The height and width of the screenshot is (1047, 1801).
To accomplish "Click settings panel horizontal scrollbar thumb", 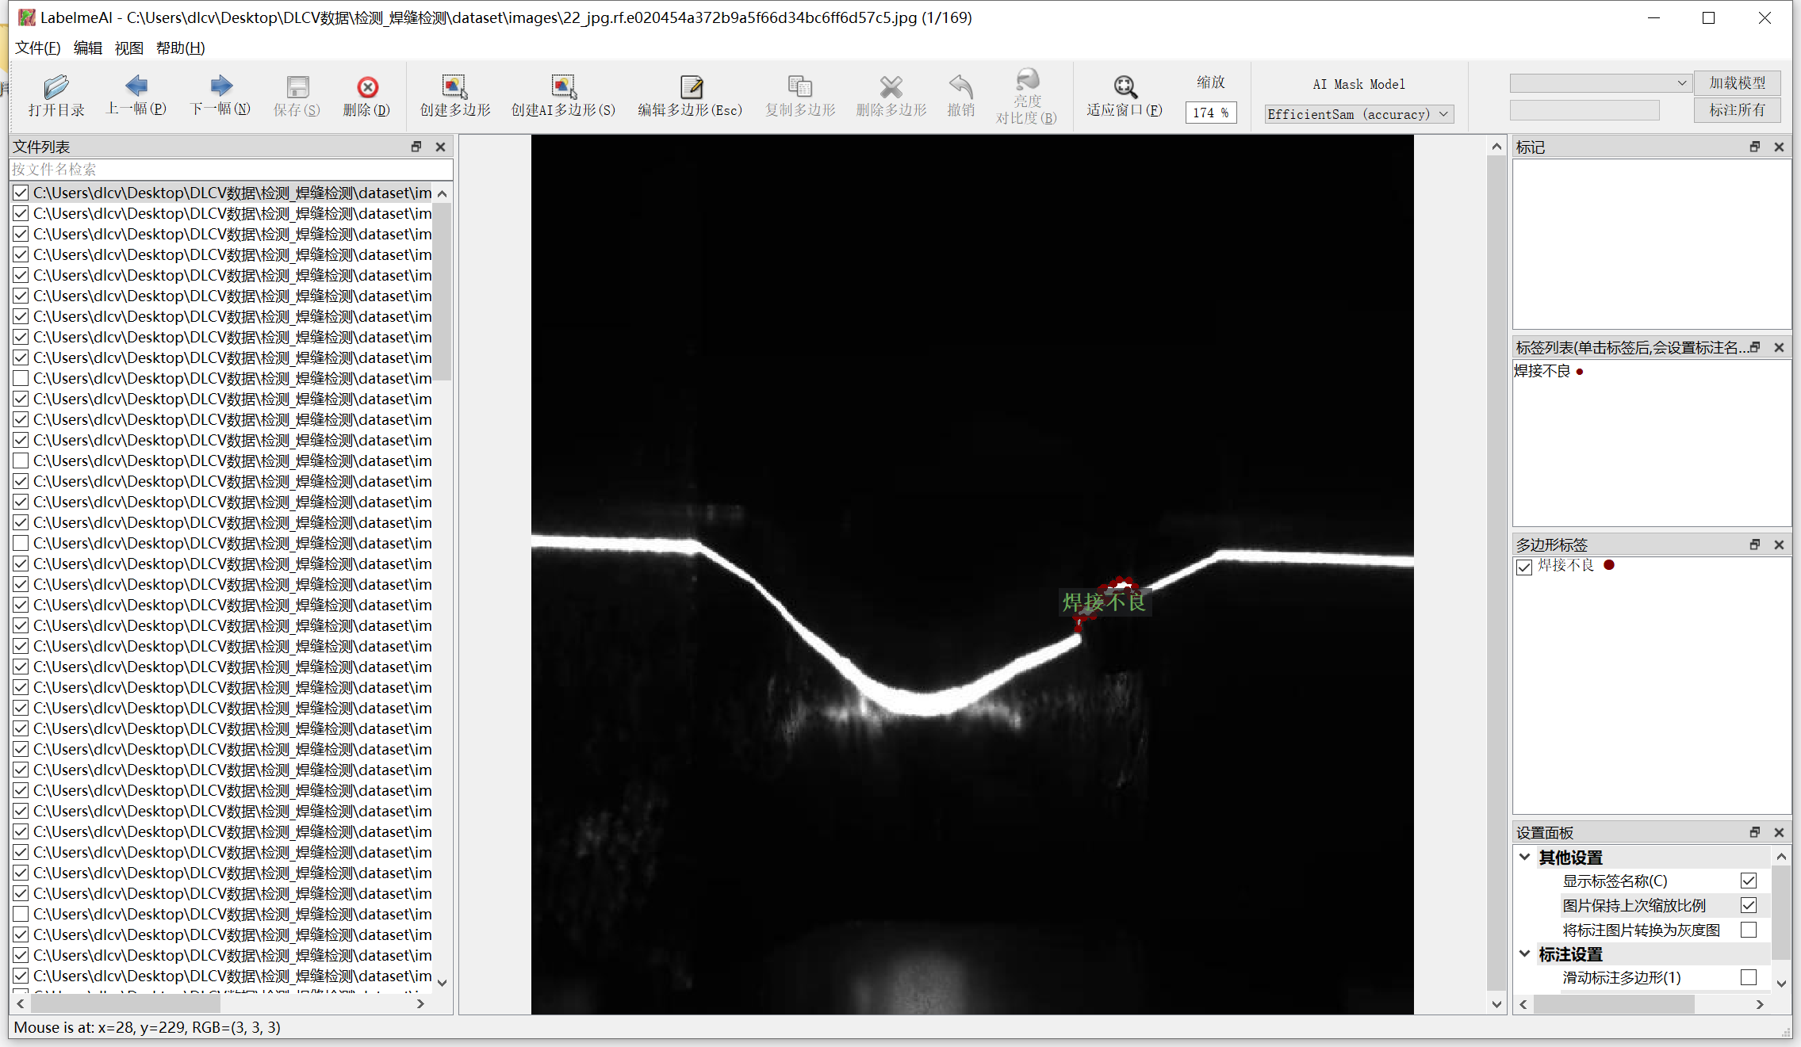I will coord(1615,1004).
